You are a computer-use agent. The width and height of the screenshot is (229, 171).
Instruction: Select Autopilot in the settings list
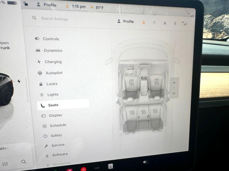[54, 73]
